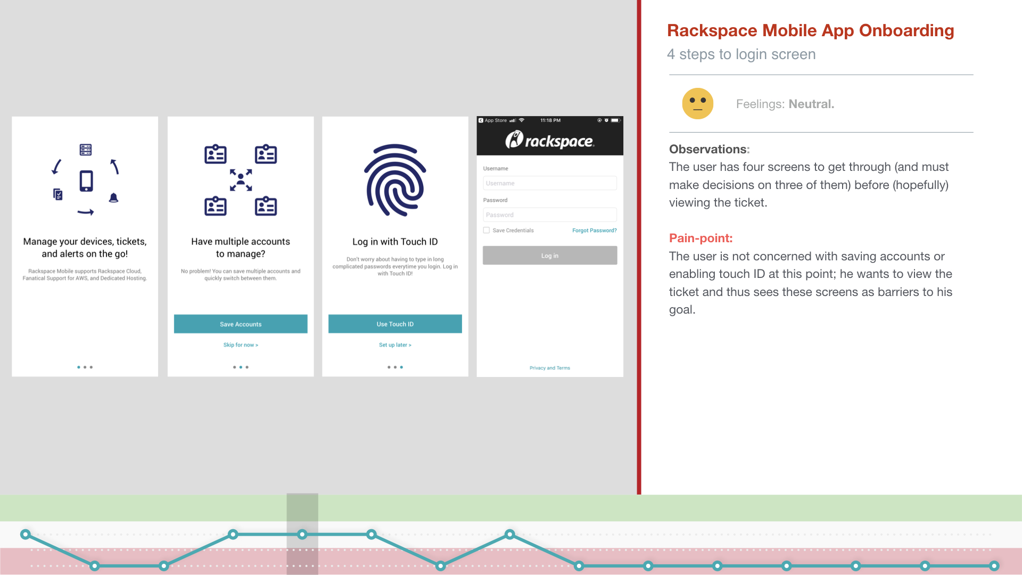Click the Set up later link

pyautogui.click(x=395, y=345)
